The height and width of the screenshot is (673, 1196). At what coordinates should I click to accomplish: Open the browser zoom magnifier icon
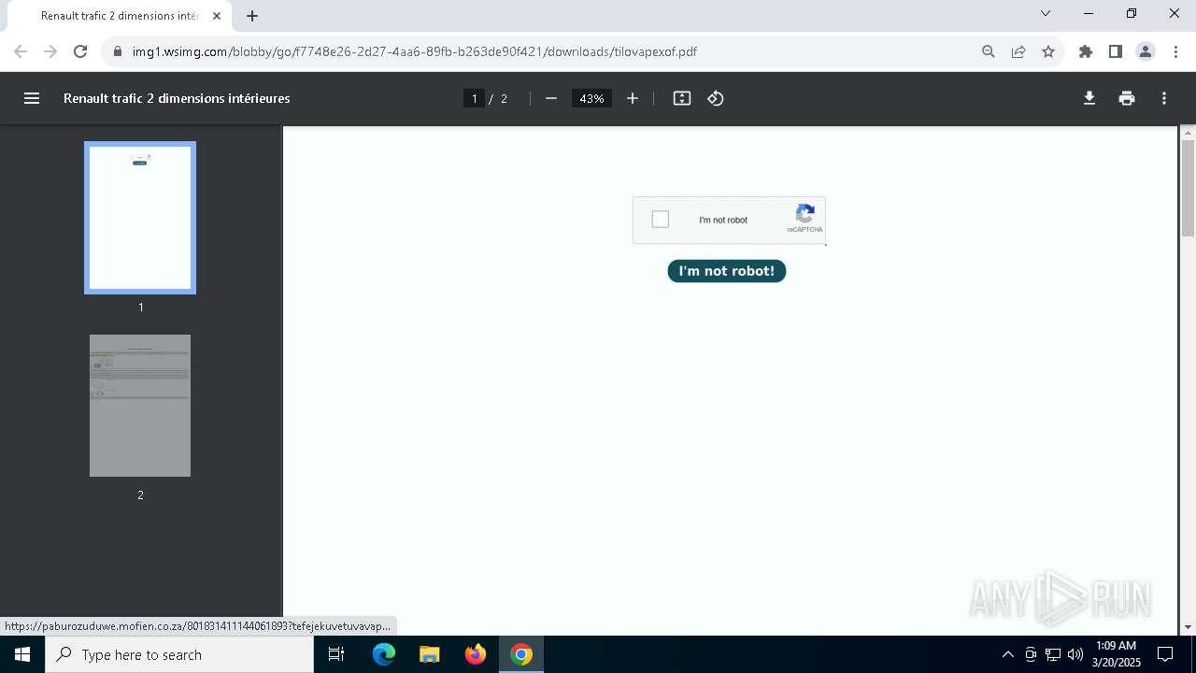point(989,51)
